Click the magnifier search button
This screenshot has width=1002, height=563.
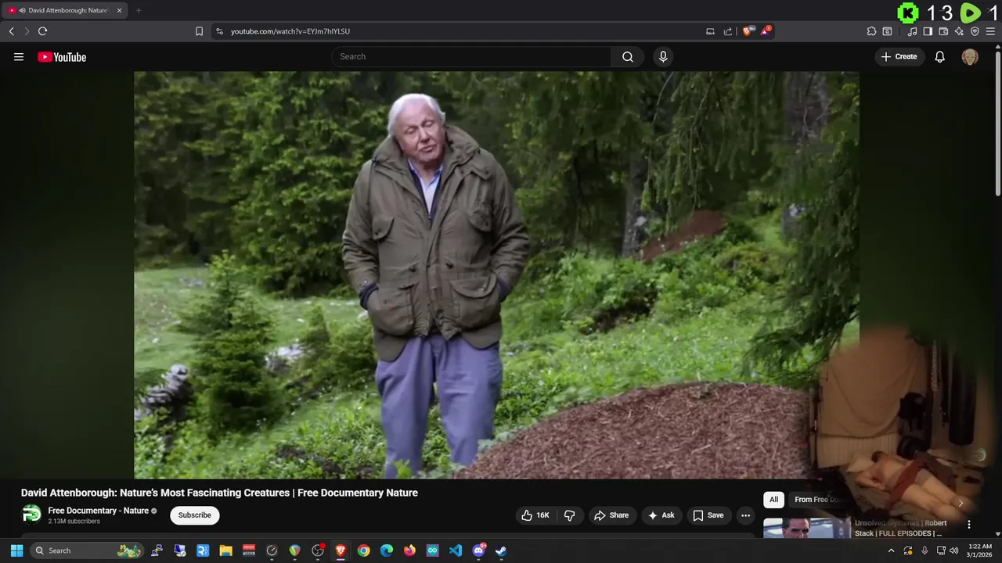tap(628, 56)
